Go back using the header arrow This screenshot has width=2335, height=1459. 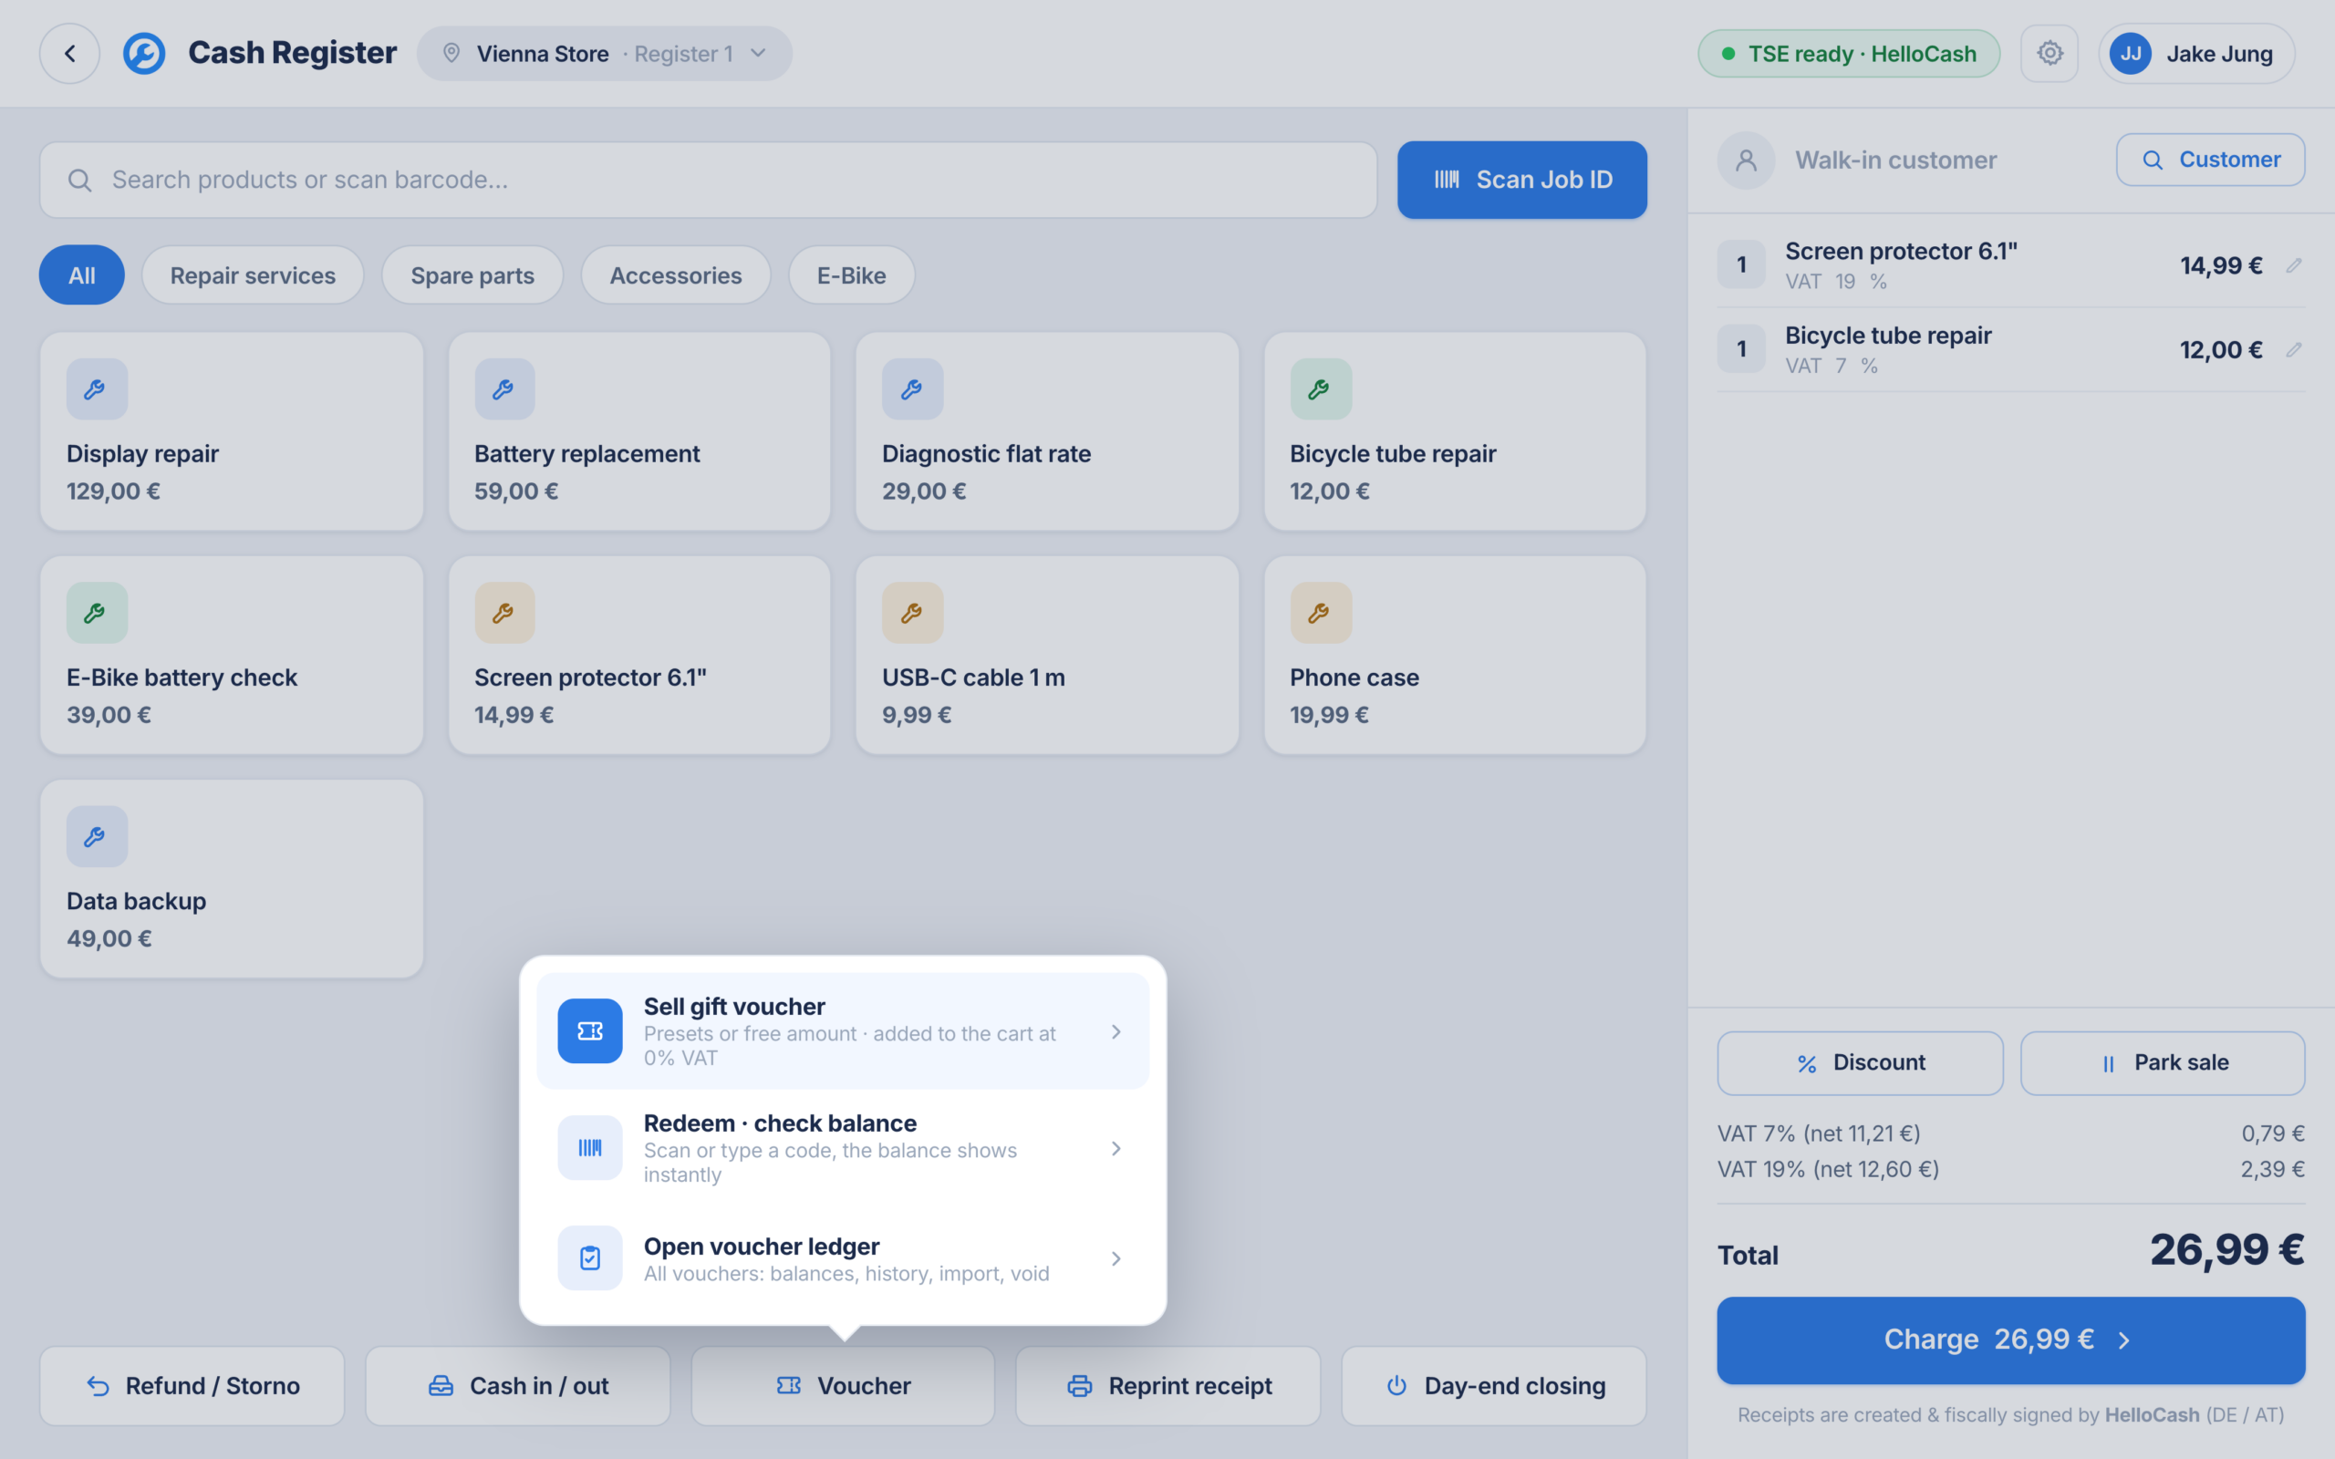[69, 53]
